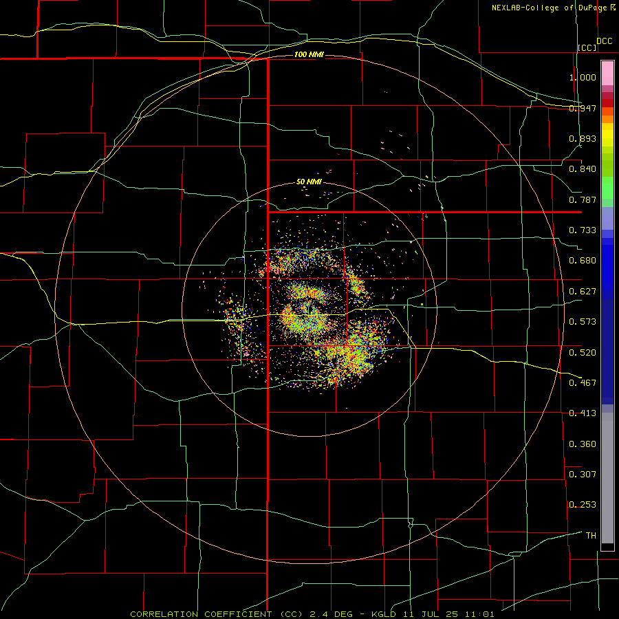Select the 0.840 scale value
Screen dimensions: 619x619
(583, 169)
